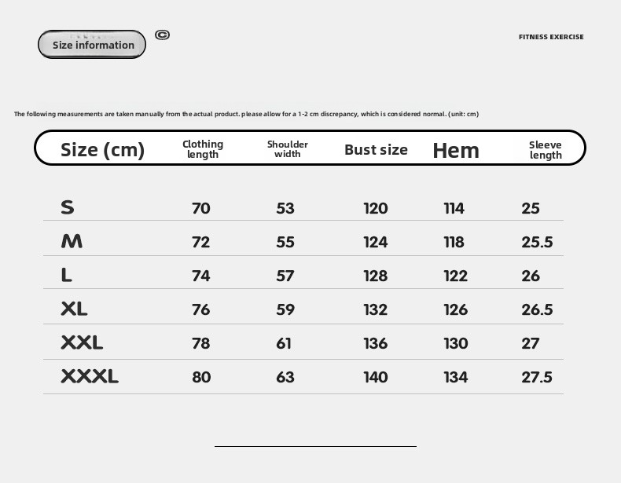The height and width of the screenshot is (483, 621).
Task: Click the FITNESS EXERCISE label
Action: click(x=551, y=37)
